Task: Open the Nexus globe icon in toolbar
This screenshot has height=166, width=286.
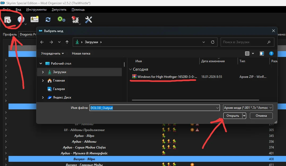Action: (x=21, y=19)
